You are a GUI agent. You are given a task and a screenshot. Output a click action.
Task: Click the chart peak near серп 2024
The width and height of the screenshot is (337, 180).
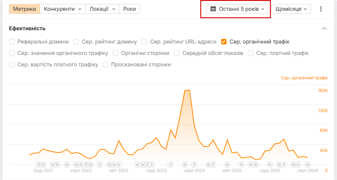pyautogui.click(x=187, y=90)
